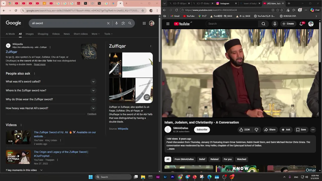The height and width of the screenshot is (181, 322).
Task: Clear the Google search box with X
Action: (108, 23)
